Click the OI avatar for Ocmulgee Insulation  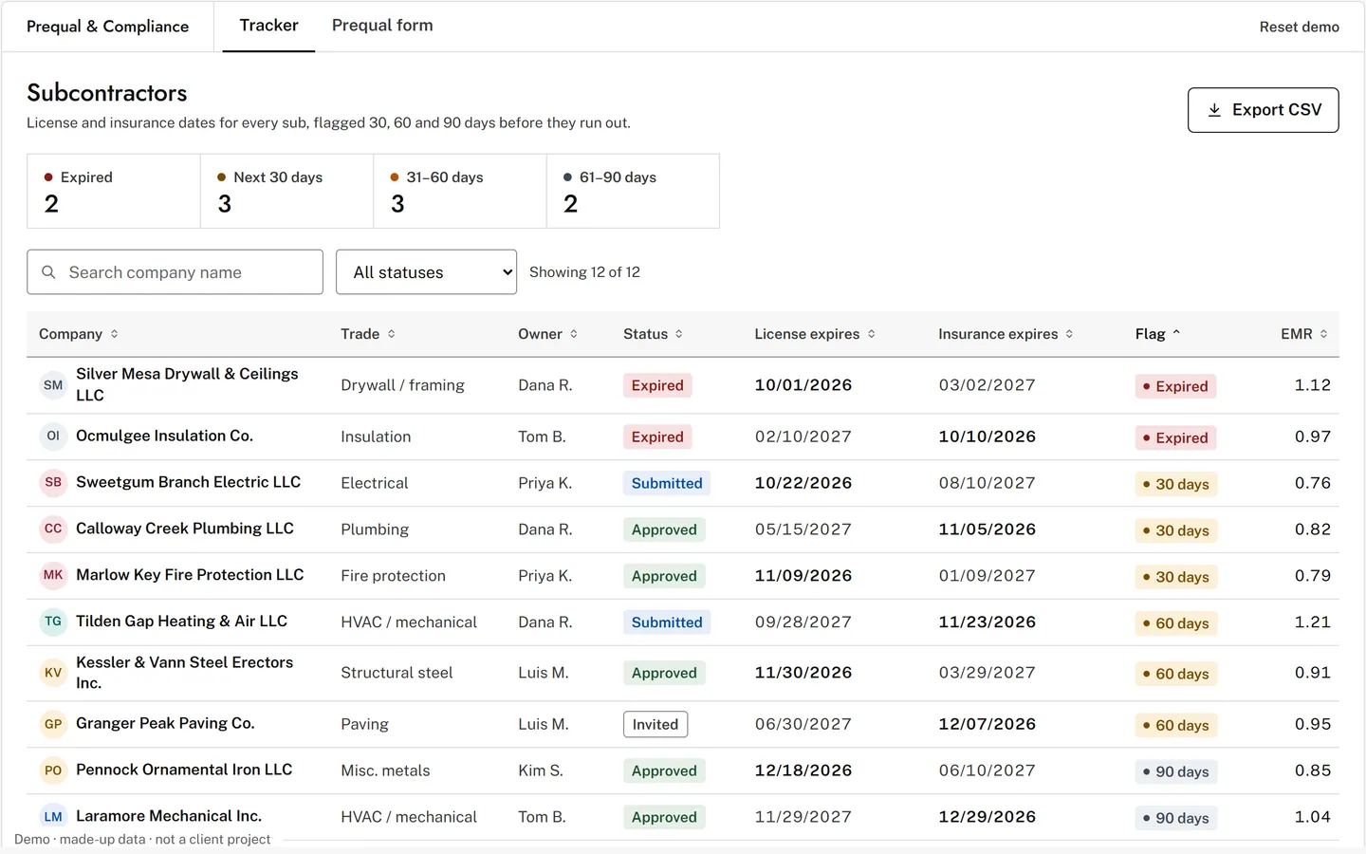53,436
